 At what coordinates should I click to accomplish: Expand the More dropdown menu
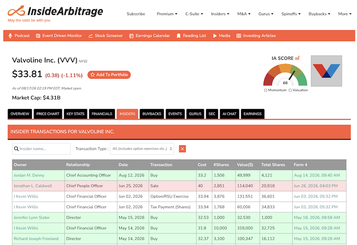(x=345, y=14)
